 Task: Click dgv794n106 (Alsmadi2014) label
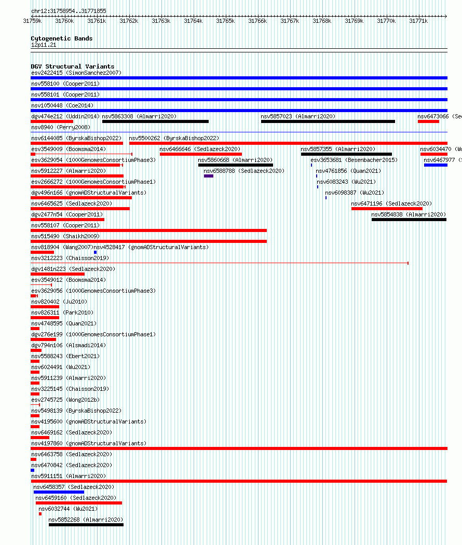[x=69, y=345]
